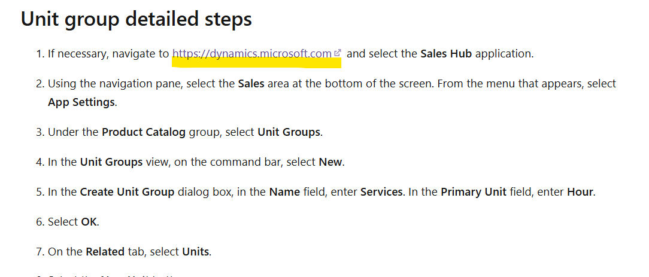The height and width of the screenshot is (277, 649).
Task: Click the bold 'App Settings' text
Action: click(81, 102)
